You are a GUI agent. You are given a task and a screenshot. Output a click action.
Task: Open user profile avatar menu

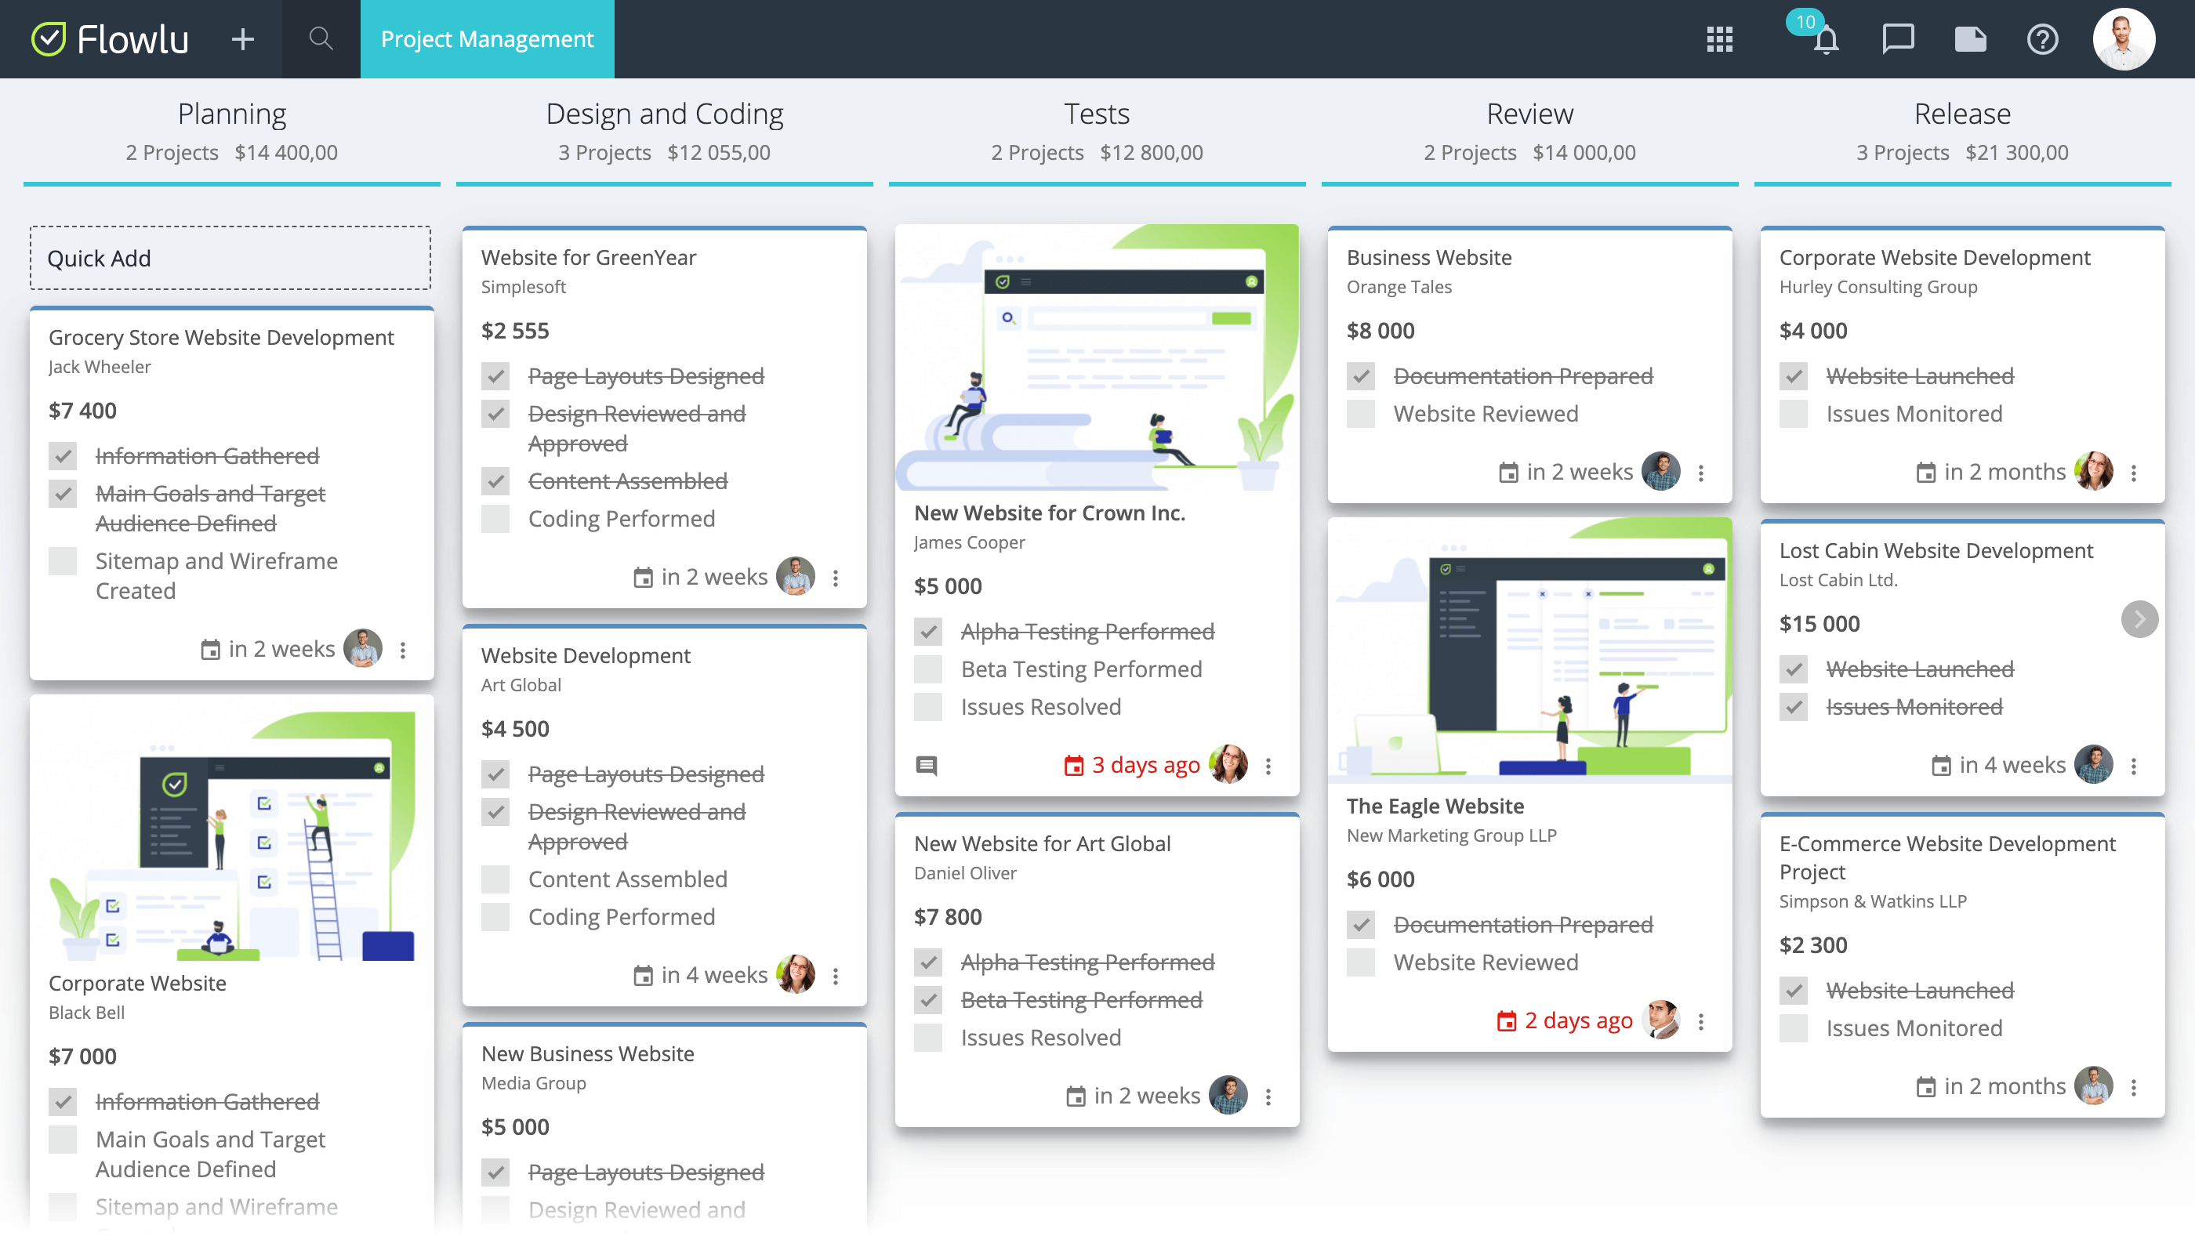click(x=2124, y=38)
